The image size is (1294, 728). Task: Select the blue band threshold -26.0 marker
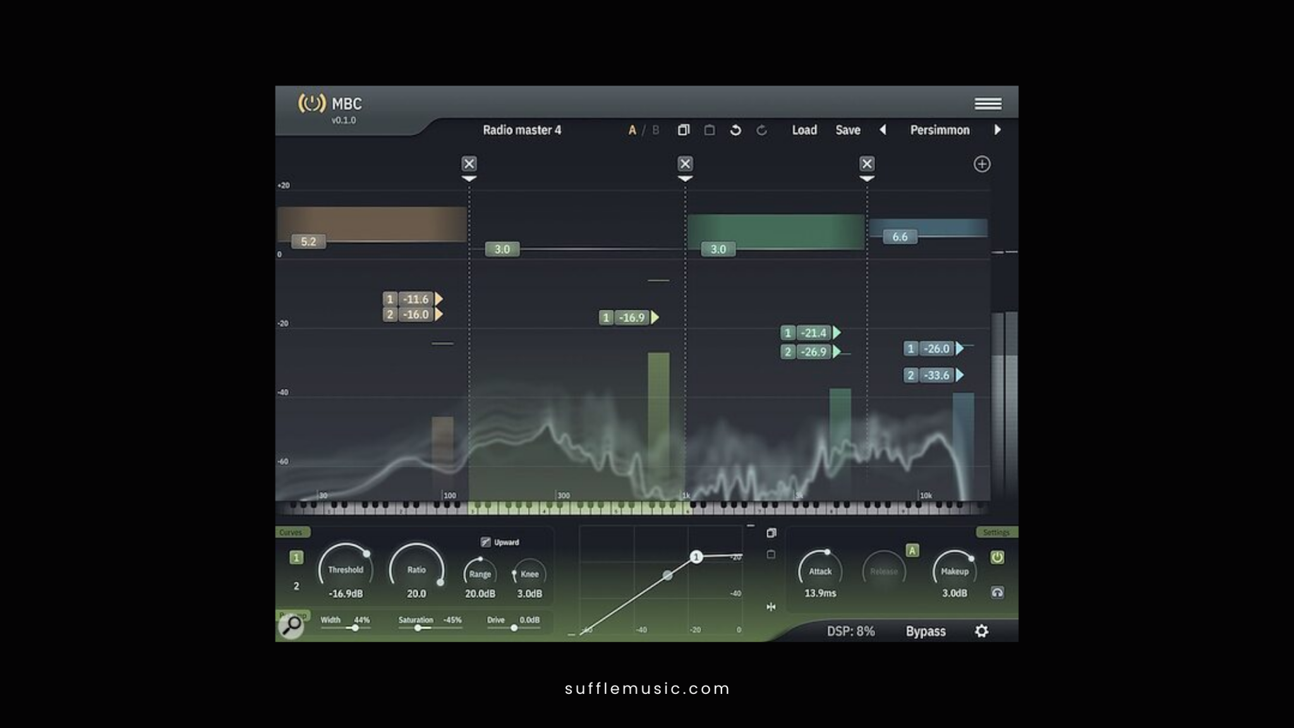click(x=934, y=348)
